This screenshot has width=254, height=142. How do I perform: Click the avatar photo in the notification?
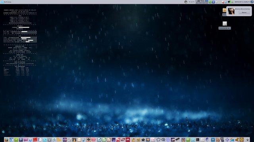click(231, 11)
